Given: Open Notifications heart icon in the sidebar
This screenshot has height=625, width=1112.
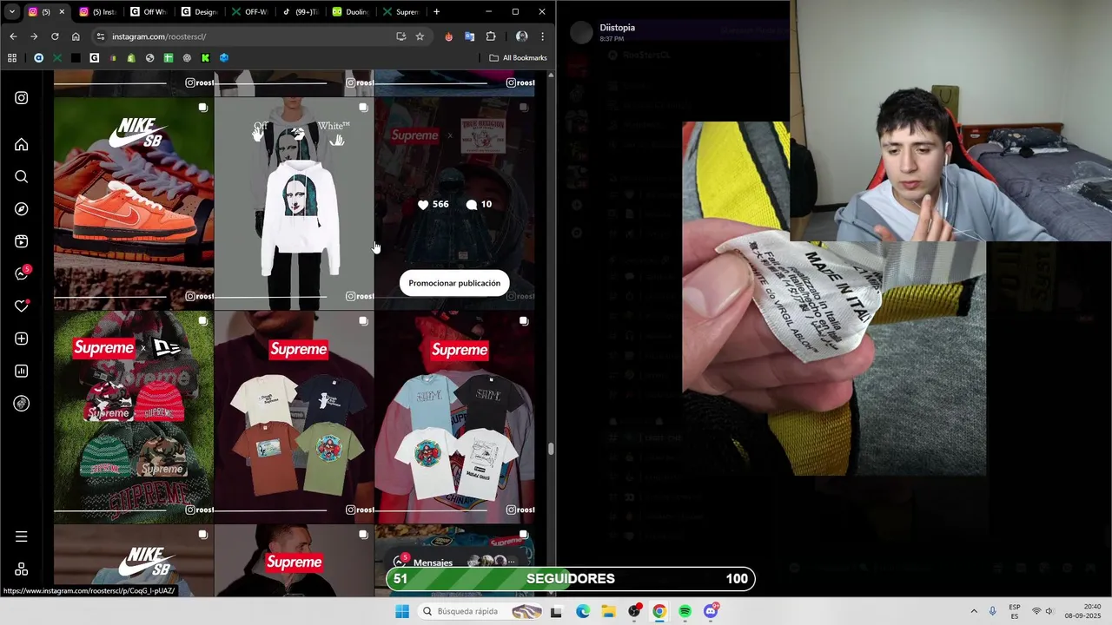Looking at the screenshot, I should pyautogui.click(x=22, y=306).
